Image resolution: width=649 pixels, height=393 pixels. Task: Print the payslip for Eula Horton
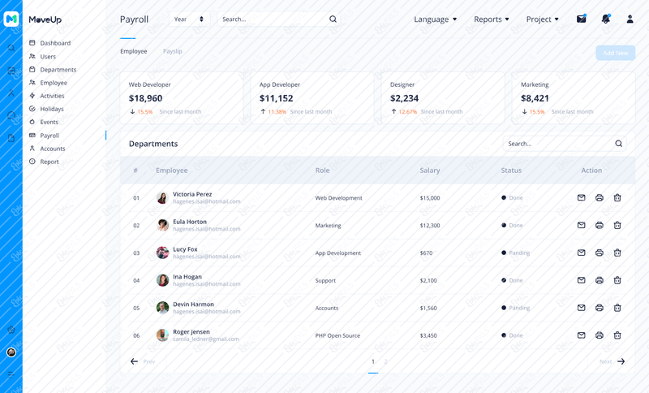(x=600, y=225)
